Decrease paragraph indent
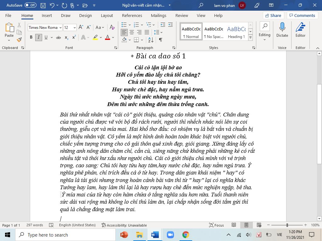The height and width of the screenshot is (241, 322). click(163, 25)
